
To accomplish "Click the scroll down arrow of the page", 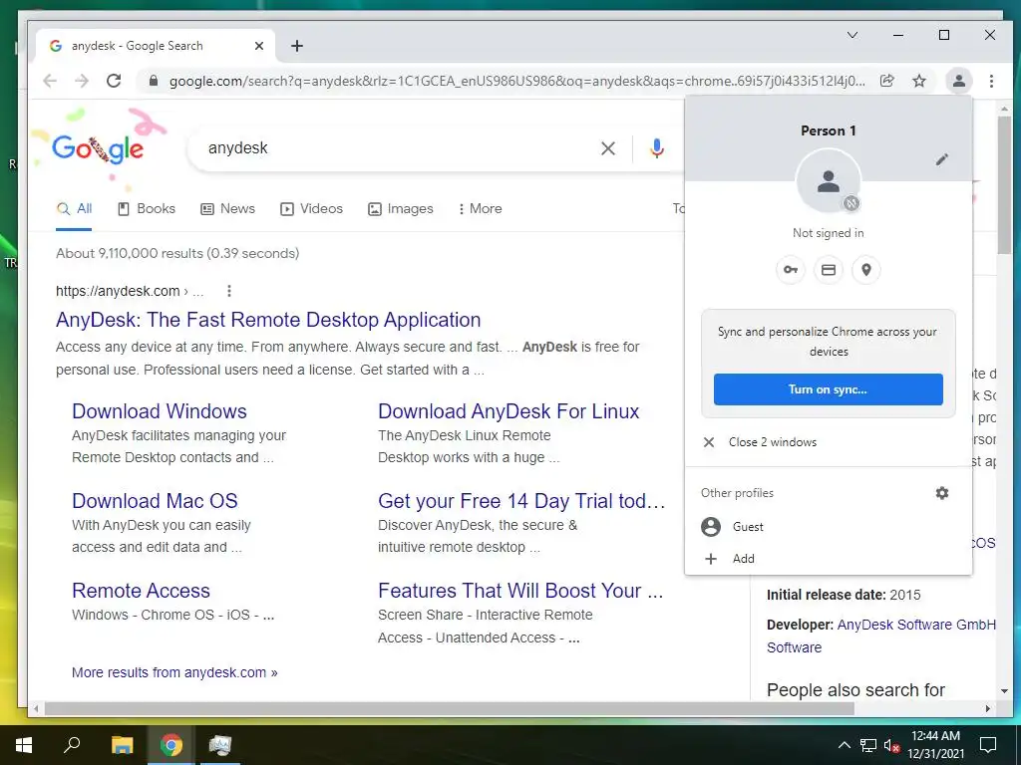I will pos(1004,691).
